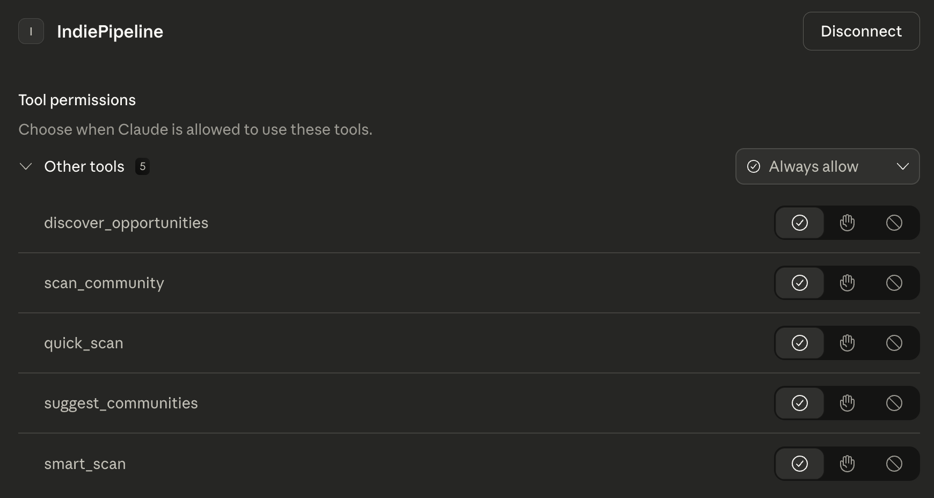
Task: Click the Other tools label
Action: click(84, 166)
